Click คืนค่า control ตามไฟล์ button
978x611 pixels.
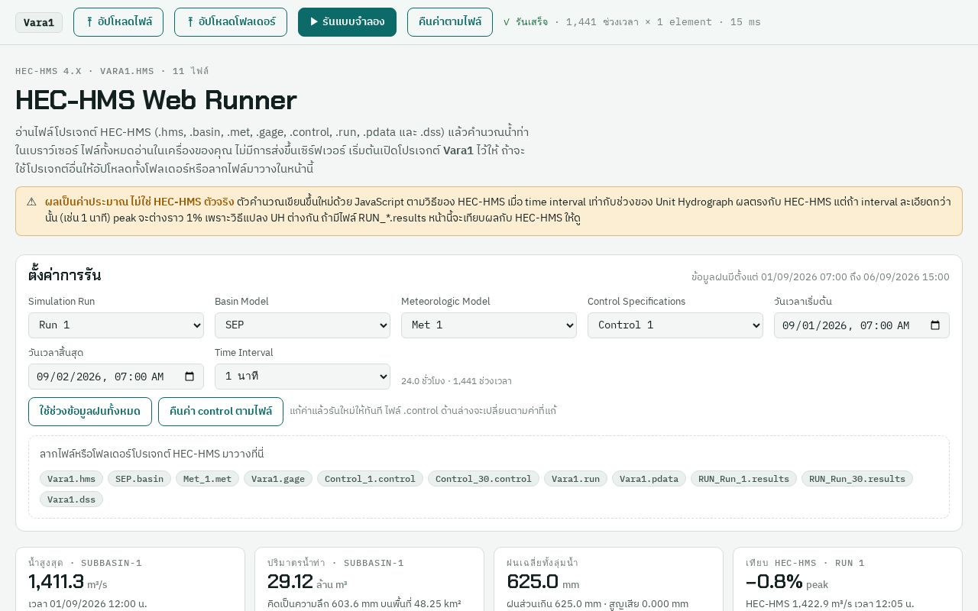(x=221, y=412)
